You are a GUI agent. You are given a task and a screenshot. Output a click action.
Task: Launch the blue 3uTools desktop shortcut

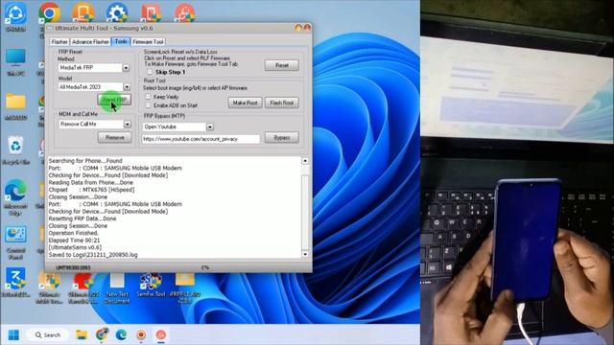tap(15, 282)
